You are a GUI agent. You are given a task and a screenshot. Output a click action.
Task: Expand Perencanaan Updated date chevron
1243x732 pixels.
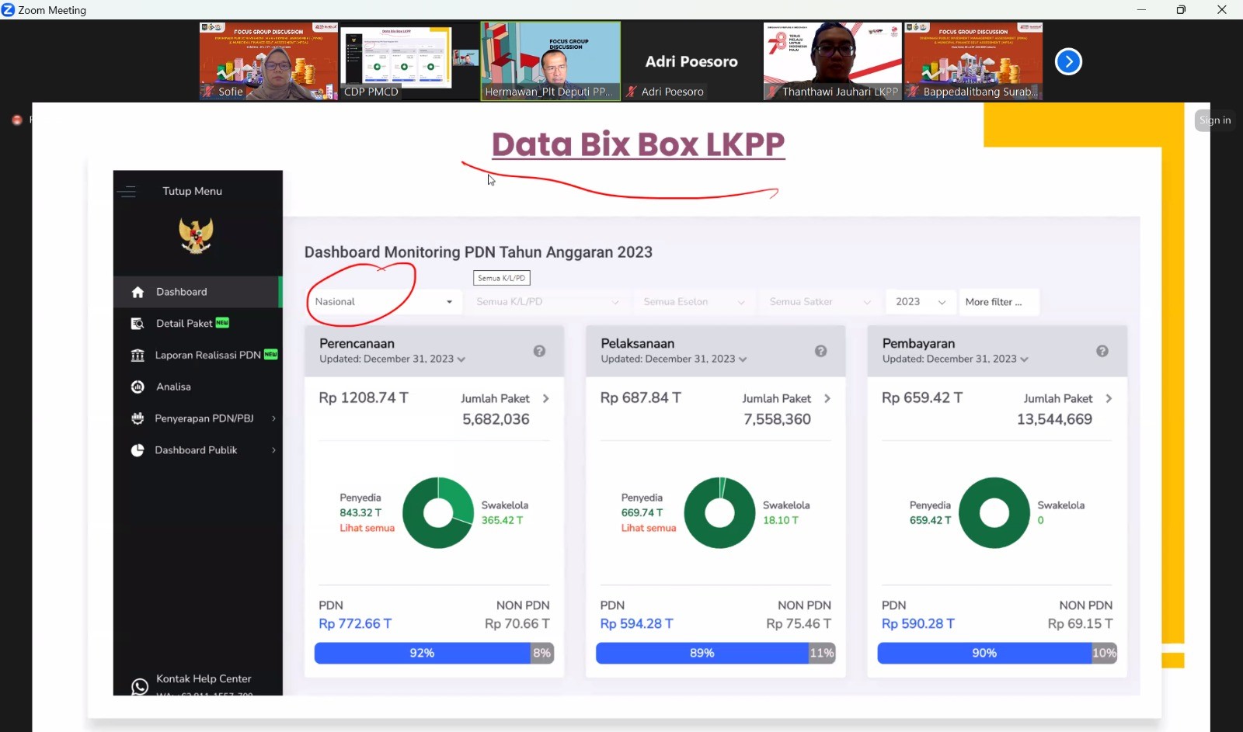pos(461,359)
